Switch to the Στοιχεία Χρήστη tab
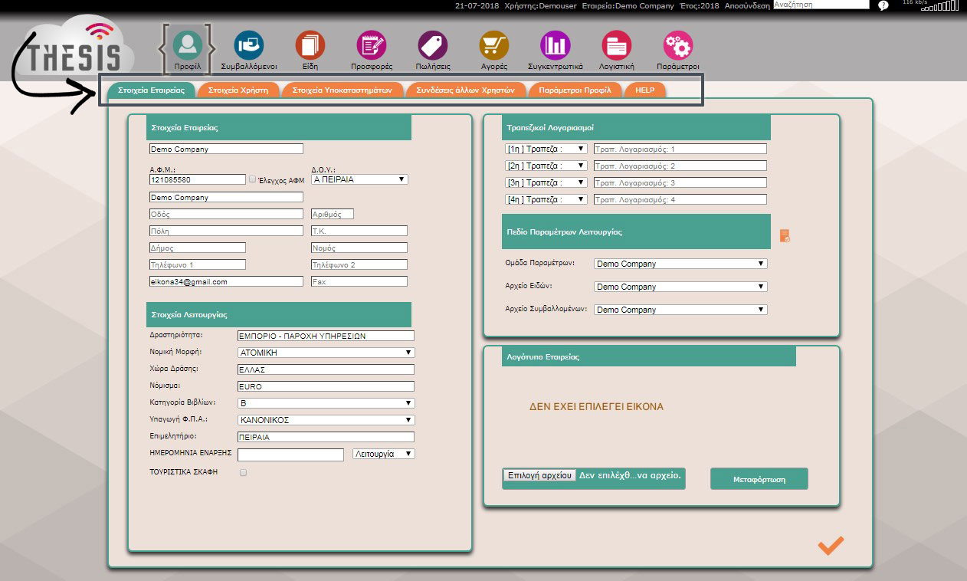Image resolution: width=967 pixels, height=581 pixels. point(238,90)
